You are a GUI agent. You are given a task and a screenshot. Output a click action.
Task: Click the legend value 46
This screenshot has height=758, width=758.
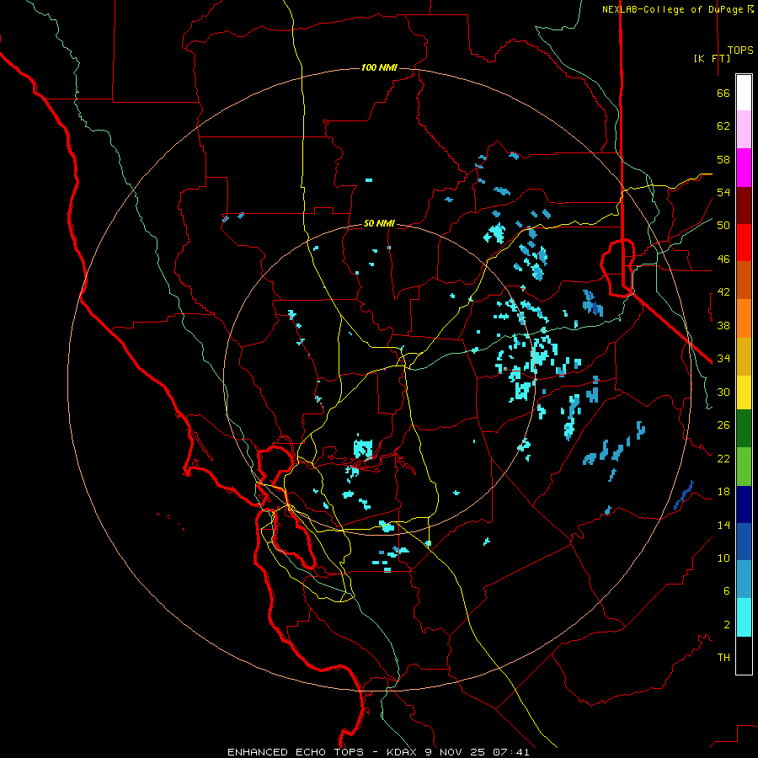[723, 259]
